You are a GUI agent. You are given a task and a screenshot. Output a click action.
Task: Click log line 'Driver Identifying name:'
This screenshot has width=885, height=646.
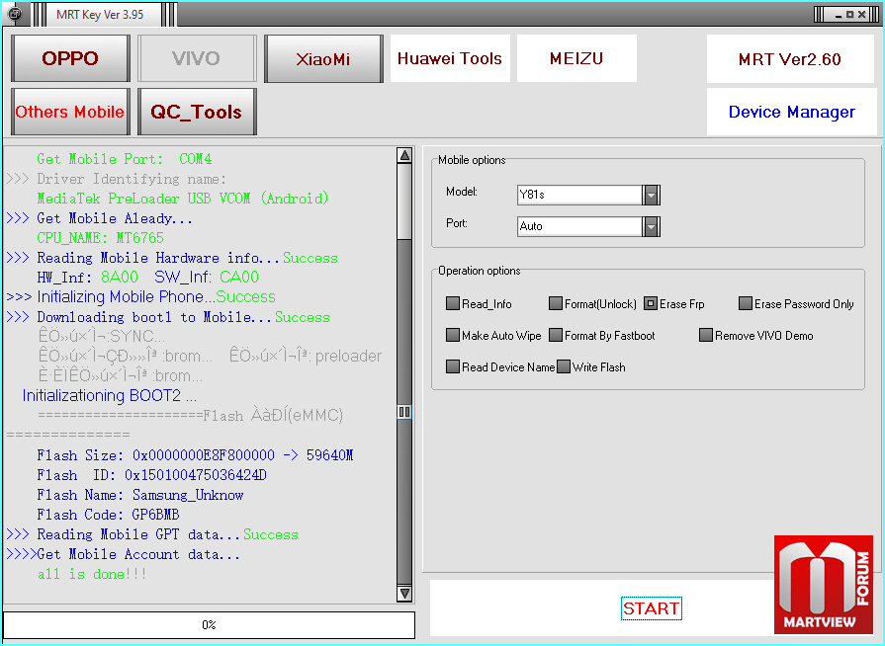tap(117, 179)
